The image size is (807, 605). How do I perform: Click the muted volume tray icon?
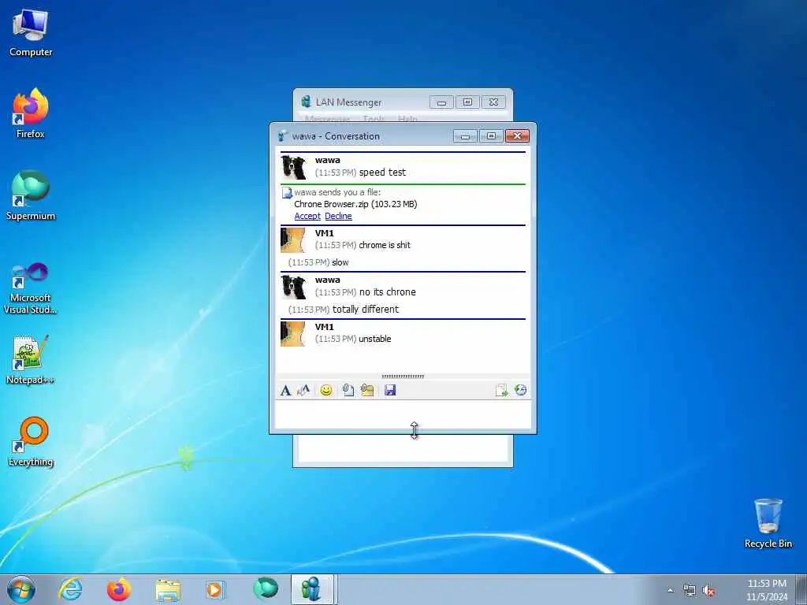point(708,591)
